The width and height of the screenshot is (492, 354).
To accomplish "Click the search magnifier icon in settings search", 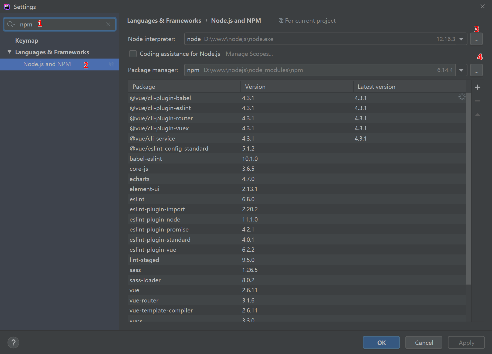I will point(11,24).
